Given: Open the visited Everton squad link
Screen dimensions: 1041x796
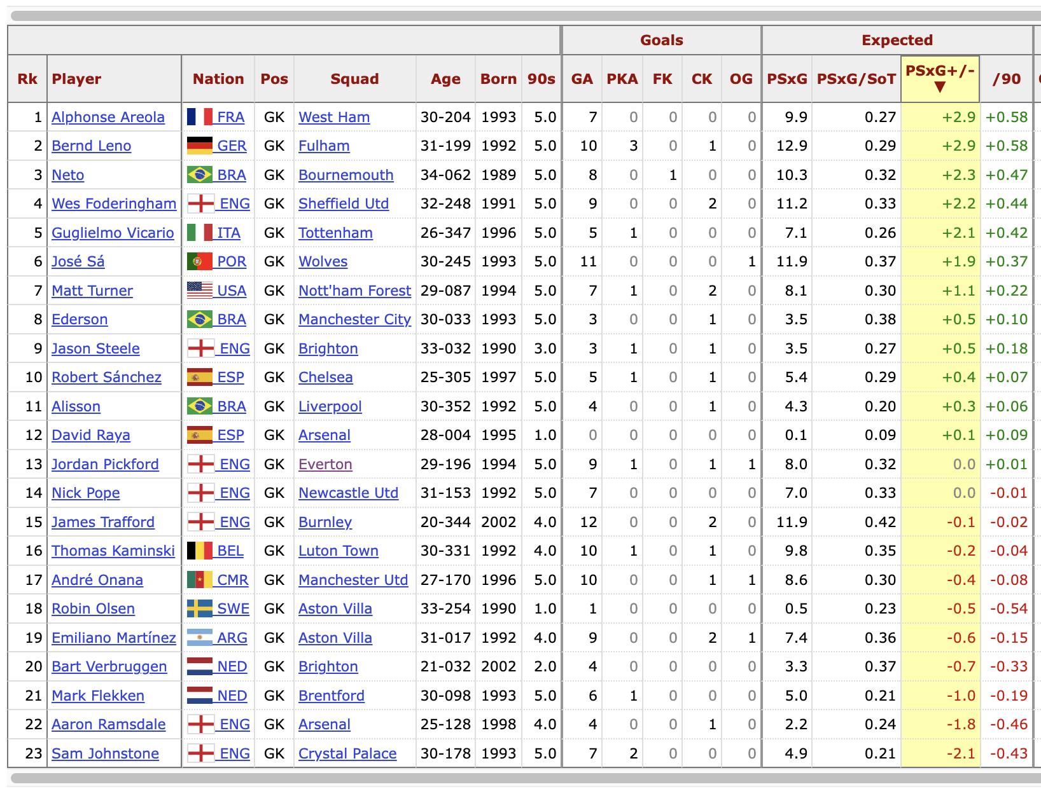Looking at the screenshot, I should 325,464.
